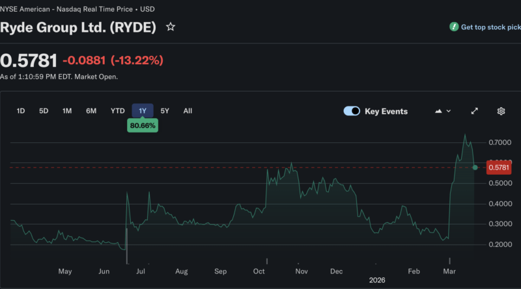This screenshot has height=289, width=521.
Task: Expand chart to fullscreen view
Action: pos(475,111)
